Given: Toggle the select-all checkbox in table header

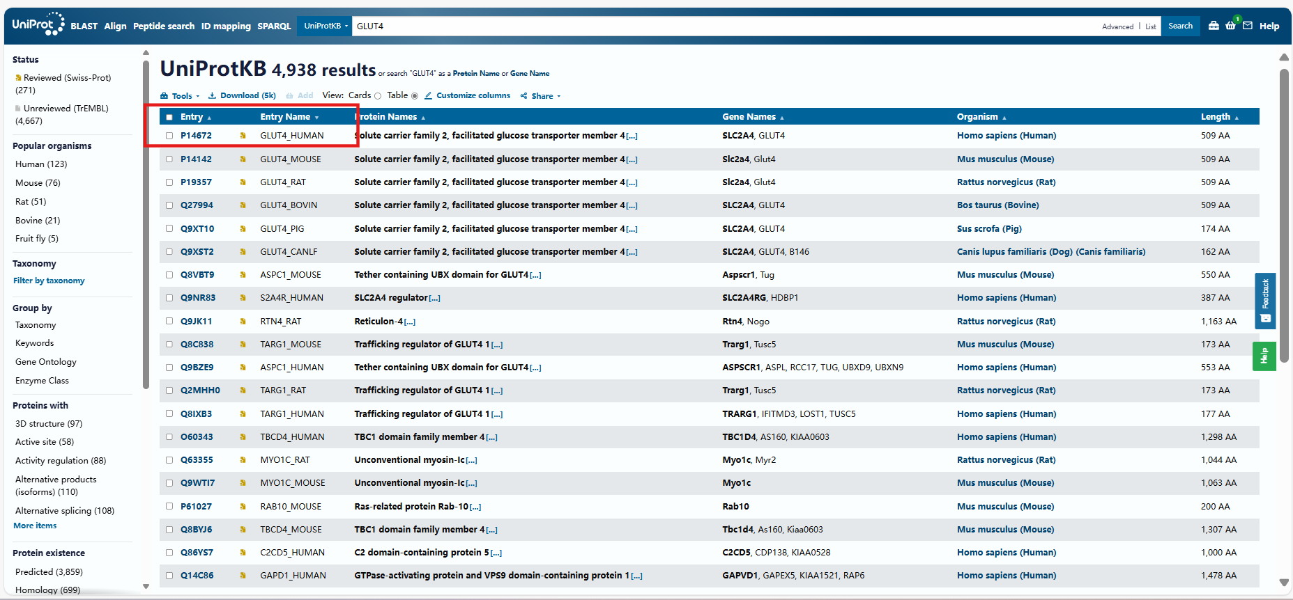Looking at the screenshot, I should coord(169,117).
